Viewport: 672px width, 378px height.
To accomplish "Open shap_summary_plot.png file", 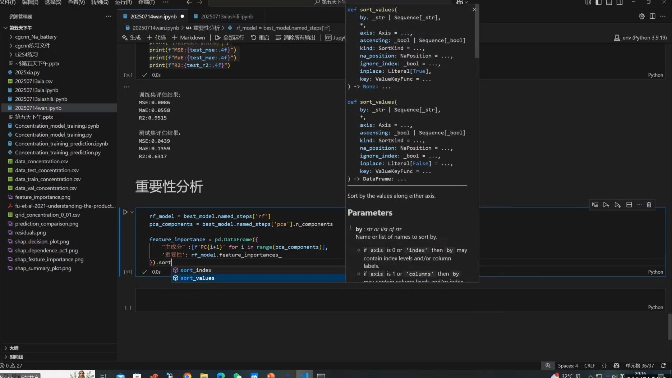I will (x=43, y=268).
